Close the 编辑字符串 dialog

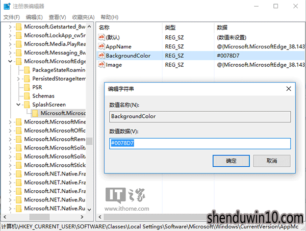point(289,89)
